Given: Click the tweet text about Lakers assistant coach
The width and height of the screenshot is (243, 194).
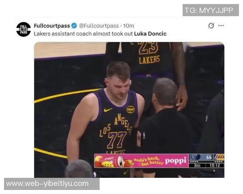Looking at the screenshot, I should (x=100, y=34).
